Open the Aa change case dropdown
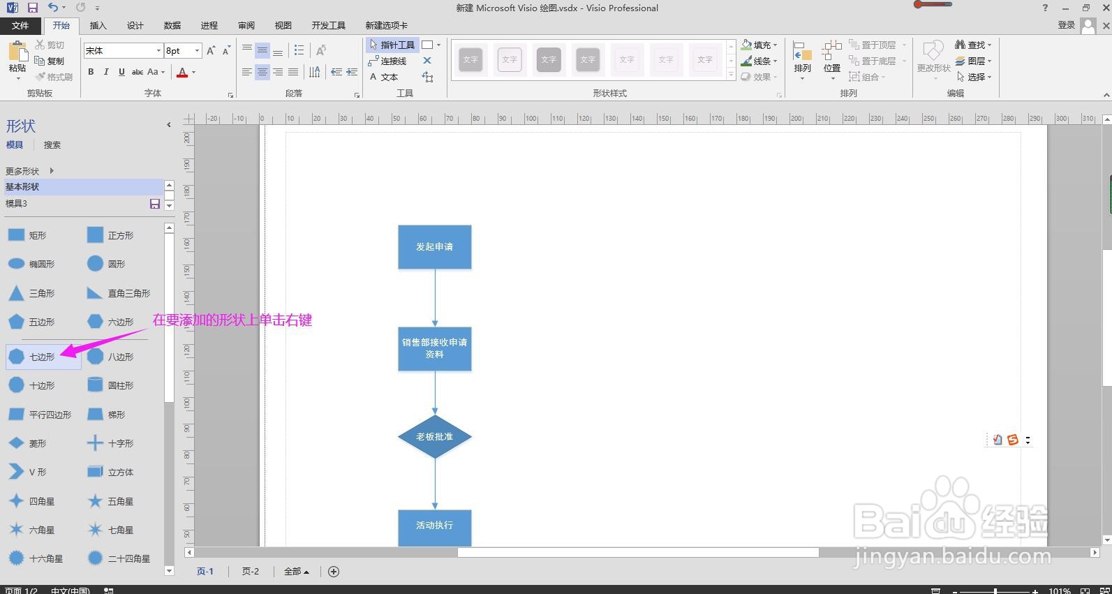The width and height of the screenshot is (1112, 594). pos(156,72)
